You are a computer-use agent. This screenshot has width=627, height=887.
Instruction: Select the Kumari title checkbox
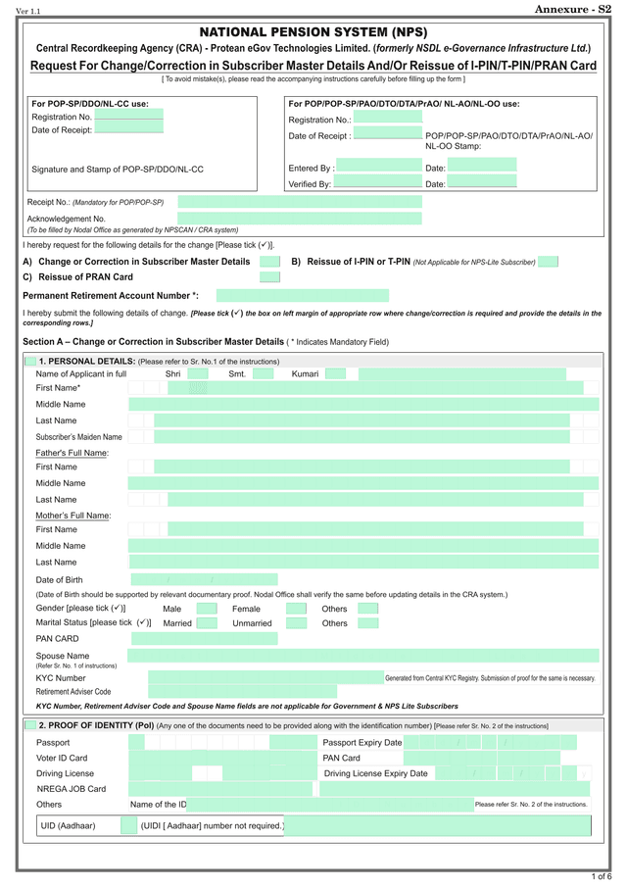(x=335, y=373)
